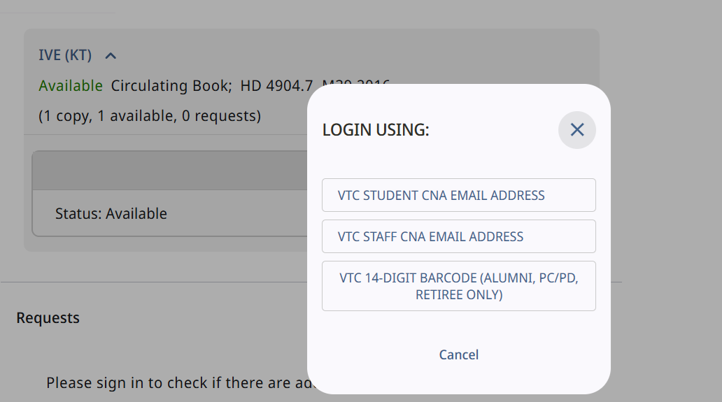The image size is (722, 402).
Task: Choose VTC Student CNA Email Address login
Action: tap(458, 195)
